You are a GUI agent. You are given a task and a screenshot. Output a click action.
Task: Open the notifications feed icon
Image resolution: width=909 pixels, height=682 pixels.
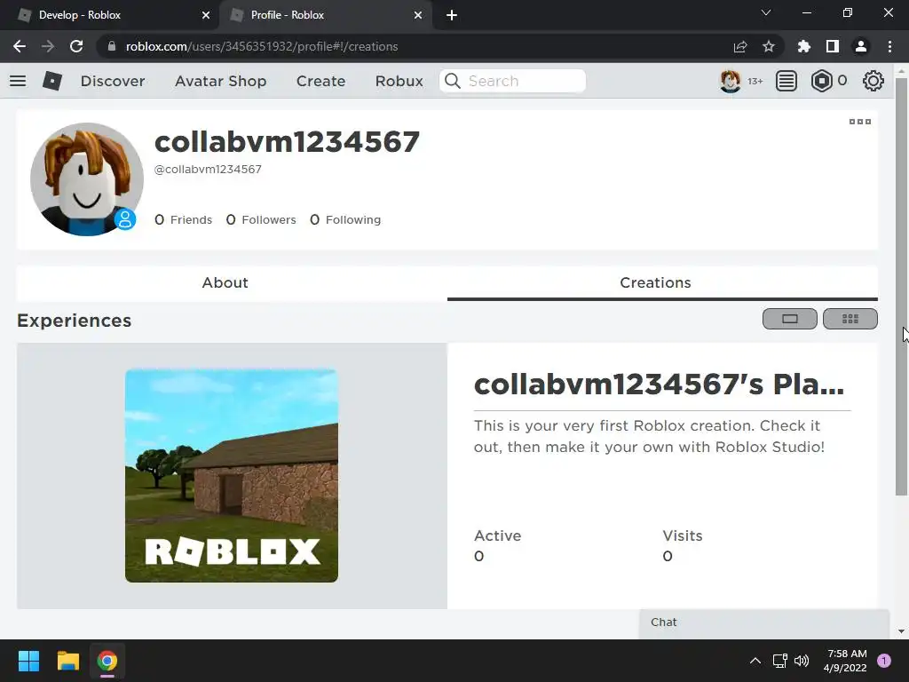pos(786,81)
